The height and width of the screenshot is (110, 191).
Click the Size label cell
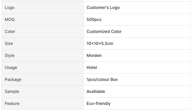pyautogui.click(x=9, y=44)
